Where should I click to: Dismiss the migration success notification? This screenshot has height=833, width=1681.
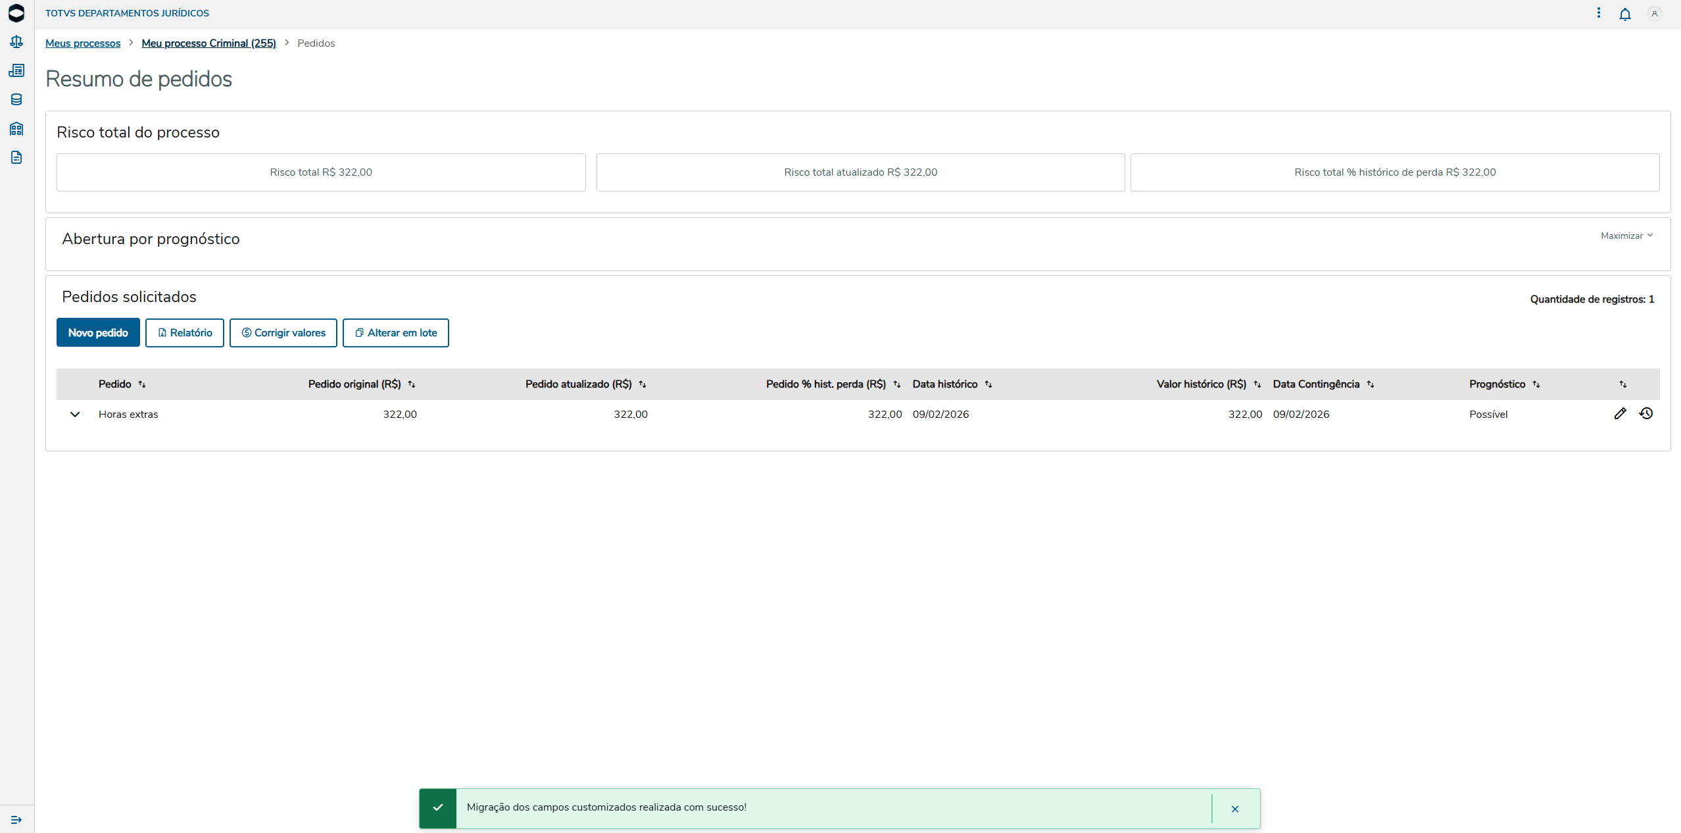click(x=1234, y=809)
